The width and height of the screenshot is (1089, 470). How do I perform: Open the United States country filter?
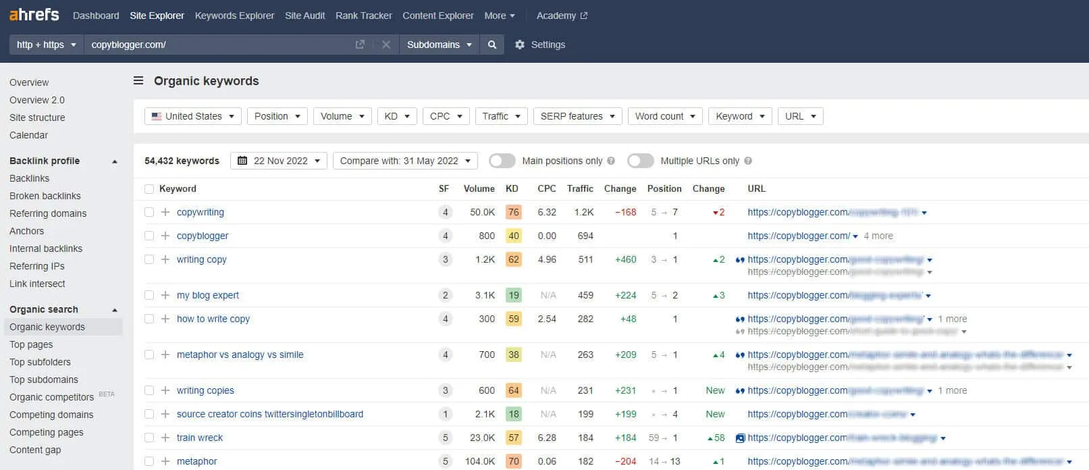[x=193, y=116]
